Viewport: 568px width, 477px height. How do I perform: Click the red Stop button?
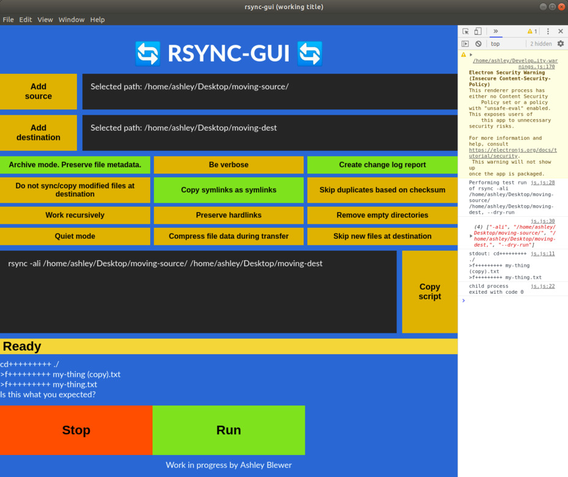[x=76, y=430]
